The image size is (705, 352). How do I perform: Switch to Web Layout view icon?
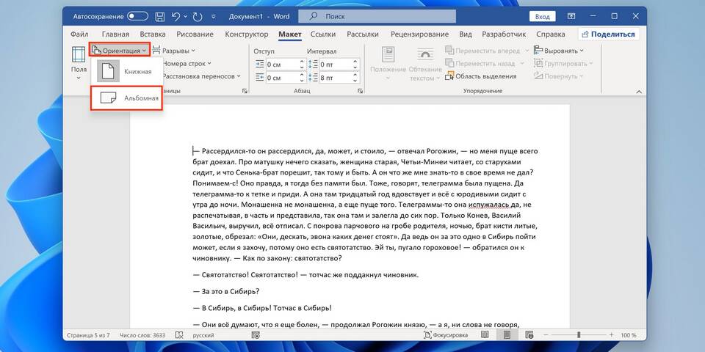[x=530, y=335]
